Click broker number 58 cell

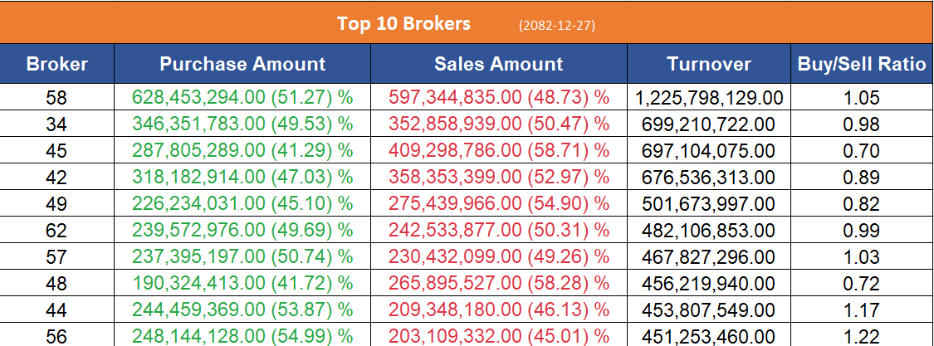pyautogui.click(x=56, y=98)
